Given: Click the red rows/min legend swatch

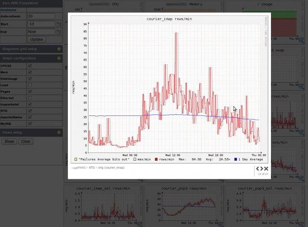Looking at the screenshot, I should (156, 159).
